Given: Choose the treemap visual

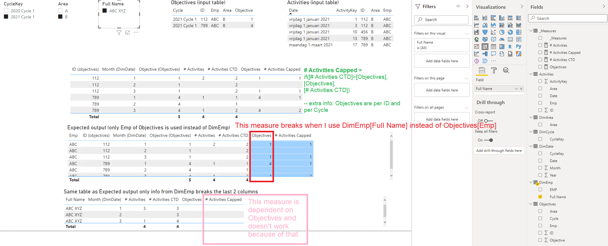Looking at the screenshot, I should tap(519, 32).
